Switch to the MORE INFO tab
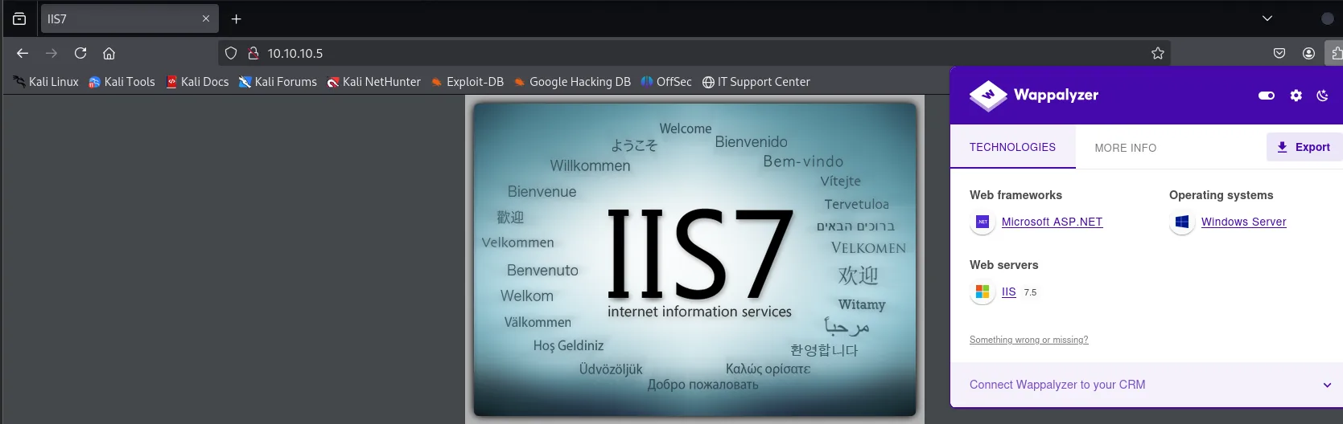This screenshot has height=424, width=1343. click(1125, 148)
